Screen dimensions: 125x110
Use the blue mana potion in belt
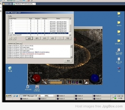coord(73,82)
